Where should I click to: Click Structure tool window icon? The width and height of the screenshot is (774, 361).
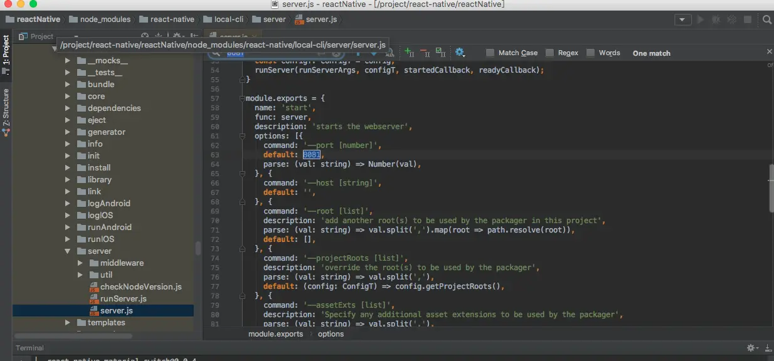point(6,132)
